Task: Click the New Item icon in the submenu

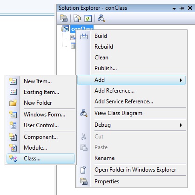Action: 13,81
